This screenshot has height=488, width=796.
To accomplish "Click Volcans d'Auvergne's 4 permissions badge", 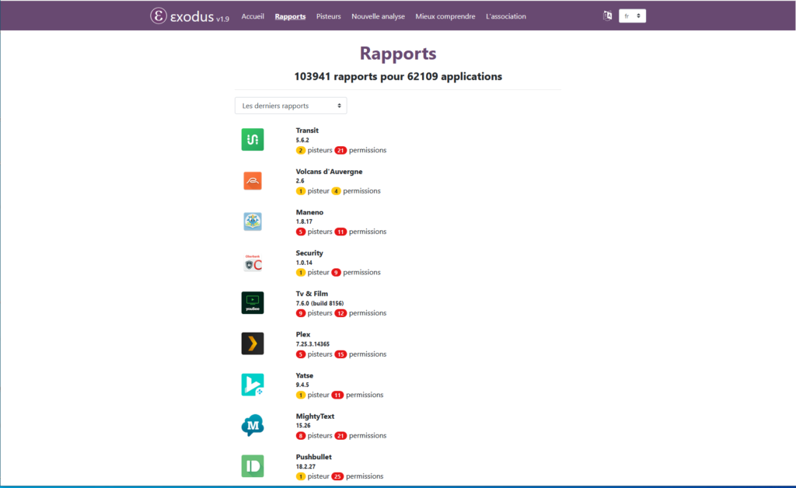I will pyautogui.click(x=336, y=191).
